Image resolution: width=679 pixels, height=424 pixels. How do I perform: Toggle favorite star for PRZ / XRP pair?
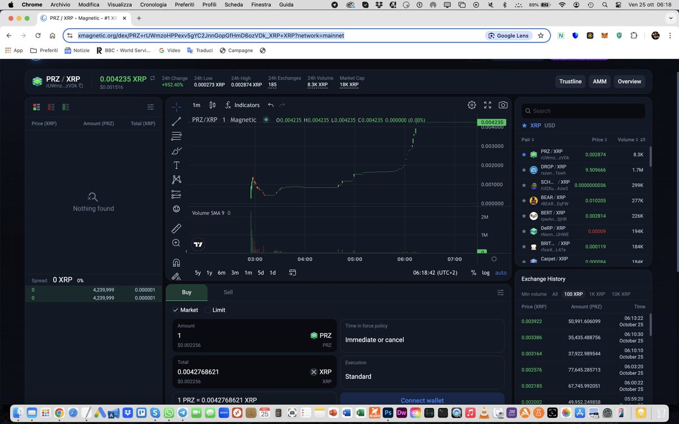524,154
